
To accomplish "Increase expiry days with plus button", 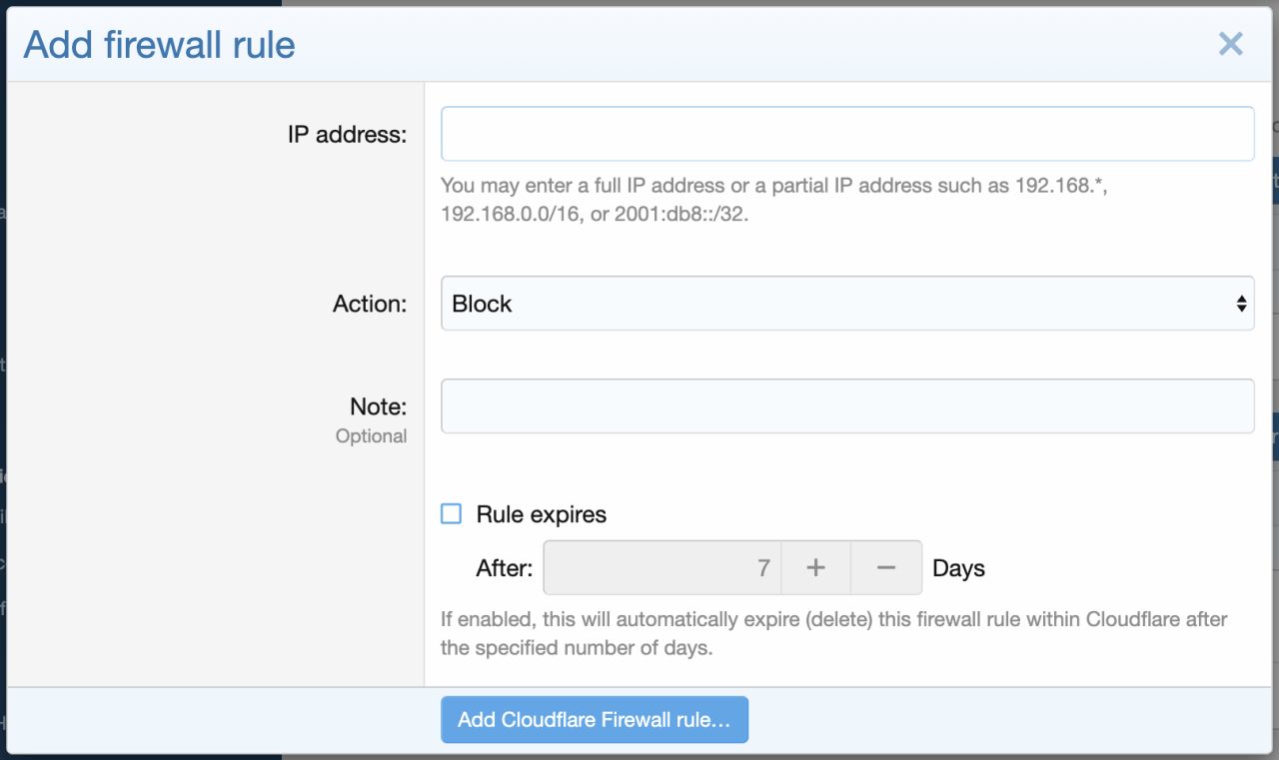I will click(815, 568).
